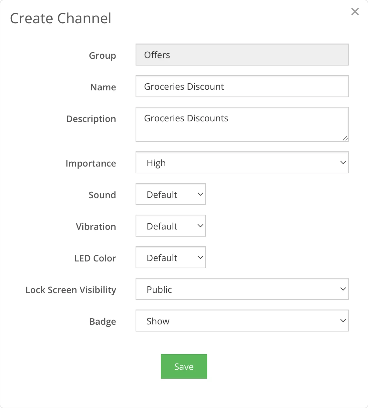Click the Description label
Viewport: 368px width, 408px height.
(x=91, y=119)
